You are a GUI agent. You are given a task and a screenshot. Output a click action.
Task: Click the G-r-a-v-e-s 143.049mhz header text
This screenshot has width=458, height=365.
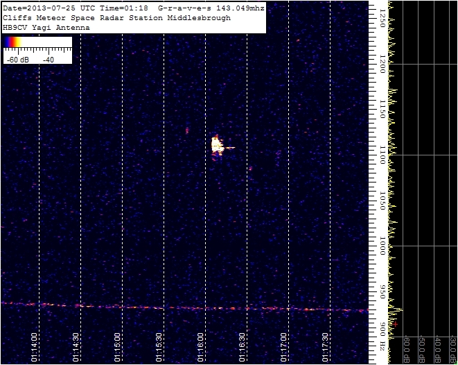coord(211,8)
